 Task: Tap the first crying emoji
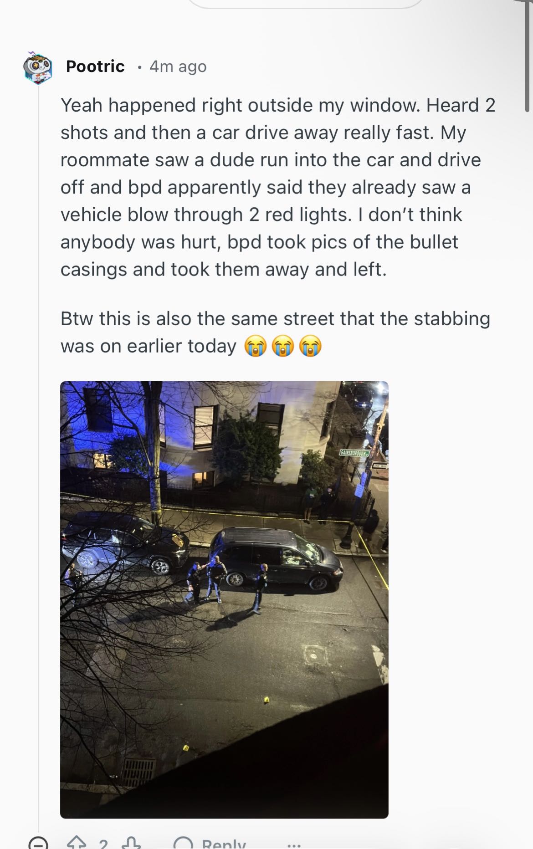255,346
